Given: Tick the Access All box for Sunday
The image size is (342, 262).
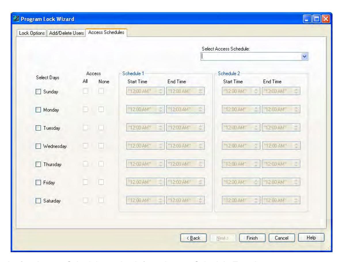Looking at the screenshot, I should (85, 91).
